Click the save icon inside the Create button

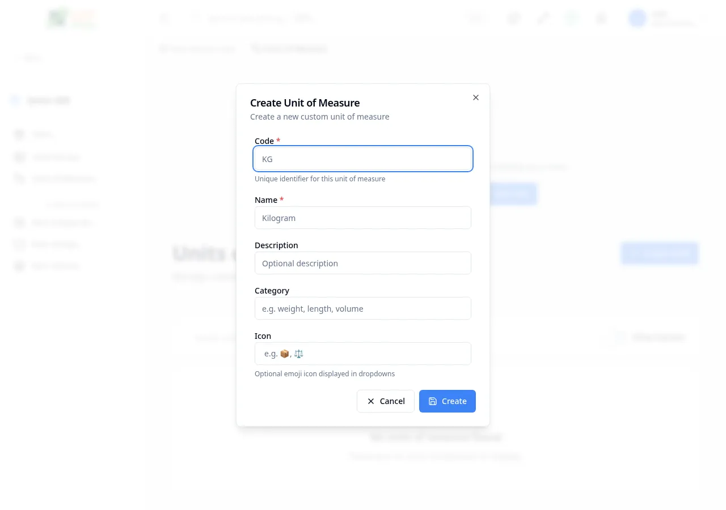coord(432,401)
